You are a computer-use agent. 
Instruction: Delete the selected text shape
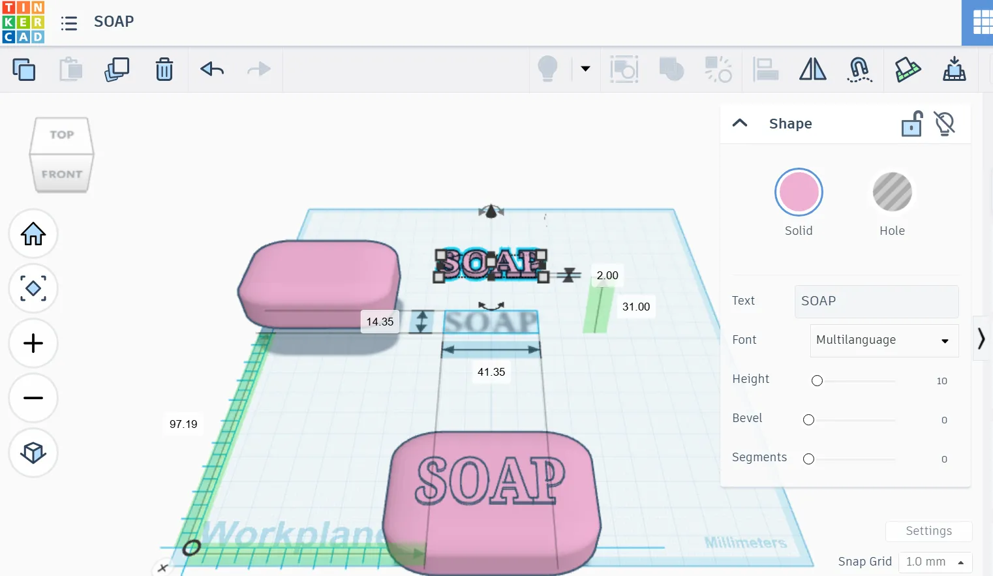[164, 69]
